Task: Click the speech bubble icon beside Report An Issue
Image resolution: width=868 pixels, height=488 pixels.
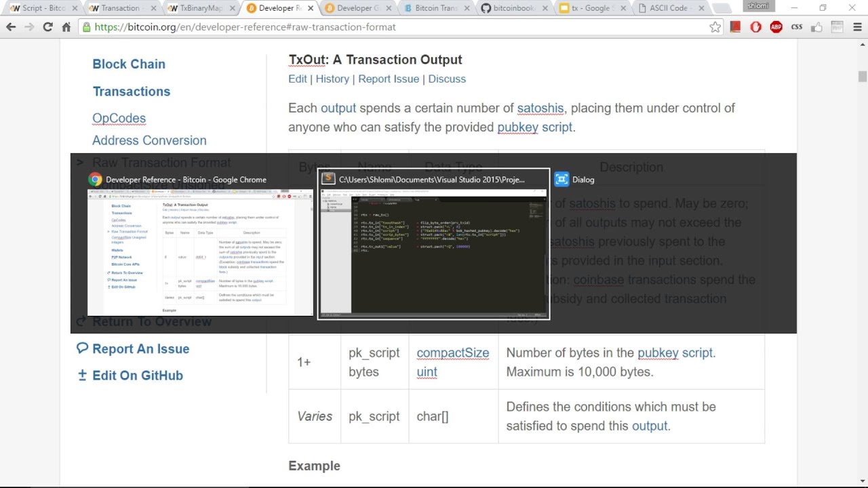Action: [83, 348]
